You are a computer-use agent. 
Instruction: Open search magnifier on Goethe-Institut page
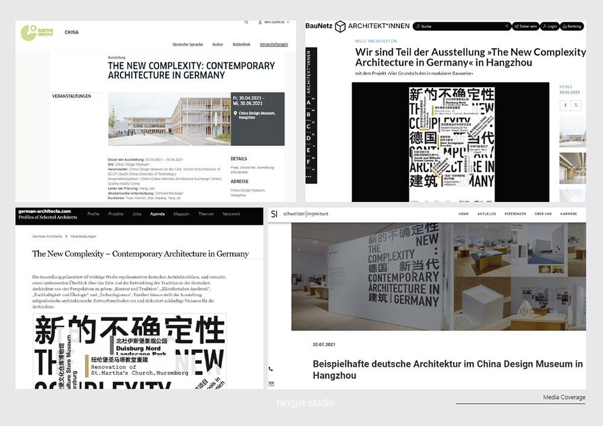(x=246, y=22)
